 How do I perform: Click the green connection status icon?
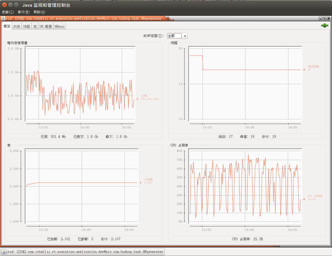coord(324,26)
